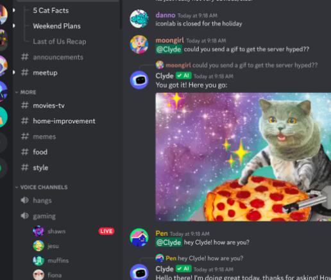Click moongirl's username in the reply preview

(178, 65)
